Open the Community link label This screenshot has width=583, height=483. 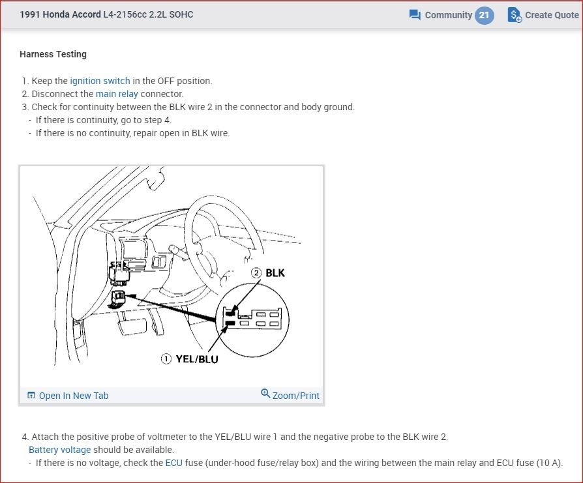449,15
